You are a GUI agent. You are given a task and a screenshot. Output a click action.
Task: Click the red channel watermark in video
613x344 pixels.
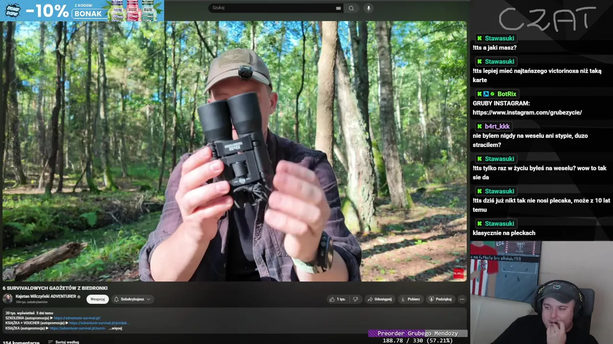[x=458, y=273]
